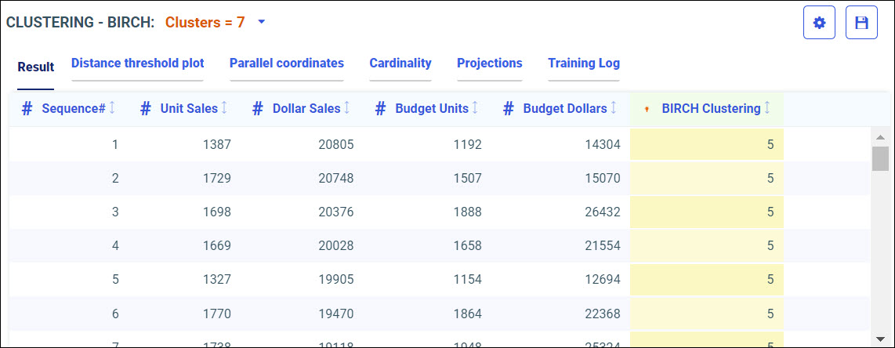Click the Clusters = 7 label

(205, 23)
